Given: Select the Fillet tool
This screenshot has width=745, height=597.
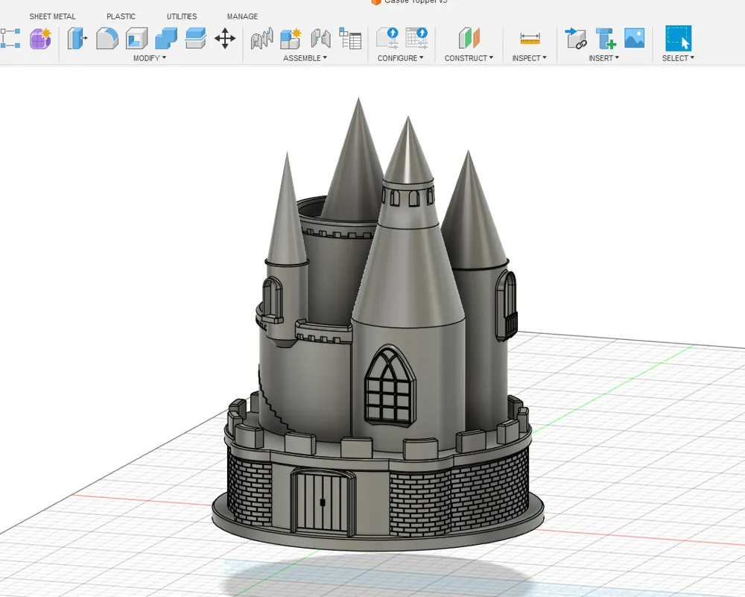Looking at the screenshot, I should [107, 39].
